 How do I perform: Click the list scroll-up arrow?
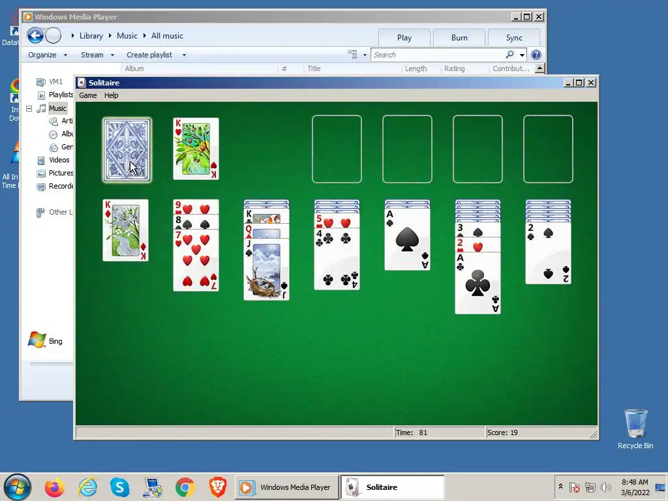point(539,68)
